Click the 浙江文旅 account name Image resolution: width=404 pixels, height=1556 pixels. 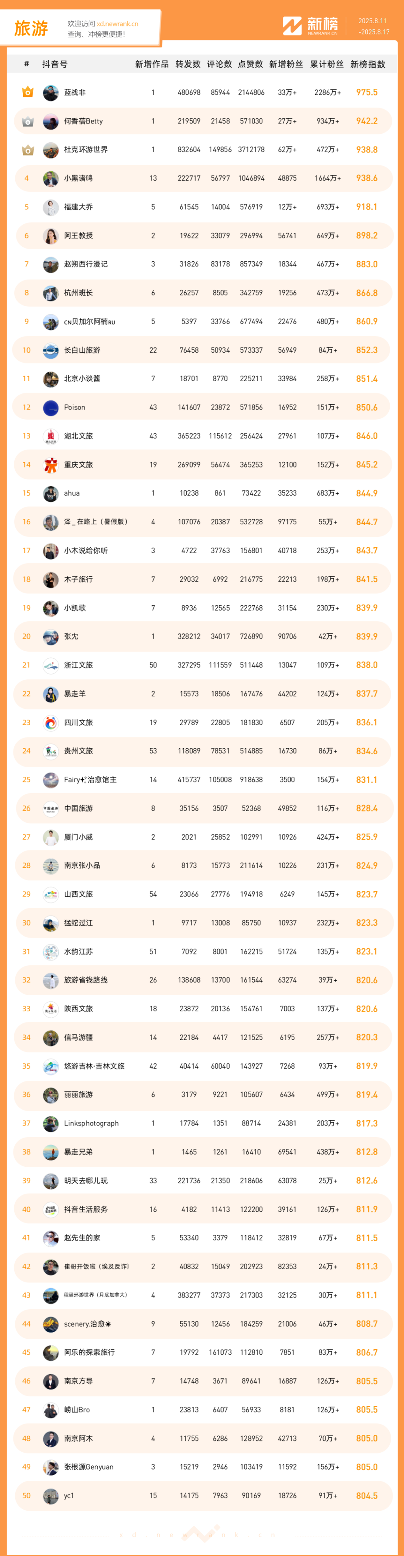tap(79, 665)
